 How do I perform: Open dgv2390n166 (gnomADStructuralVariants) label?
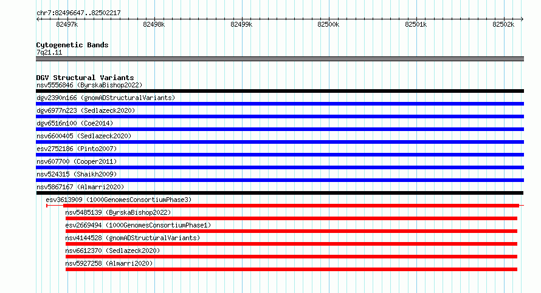click(x=106, y=98)
